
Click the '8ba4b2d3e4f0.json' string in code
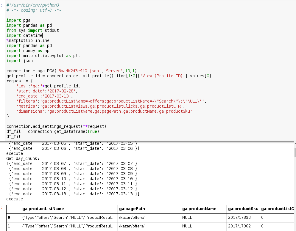click(79, 71)
